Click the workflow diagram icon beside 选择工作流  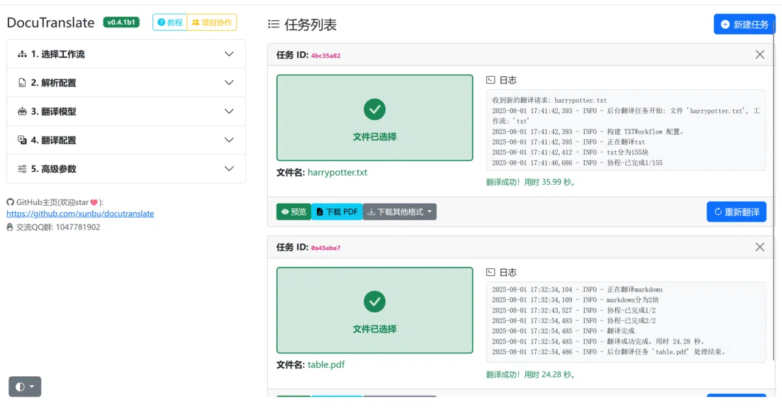click(x=22, y=54)
